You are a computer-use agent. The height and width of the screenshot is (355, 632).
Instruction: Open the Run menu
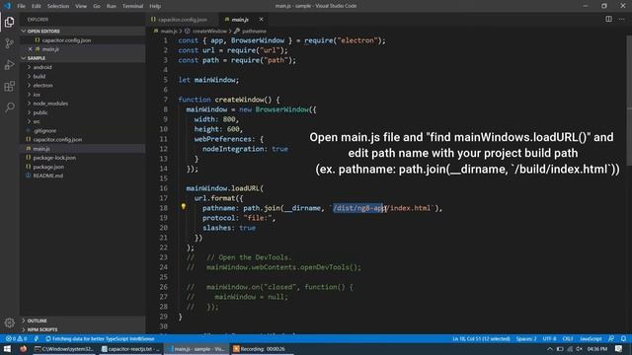(112, 6)
